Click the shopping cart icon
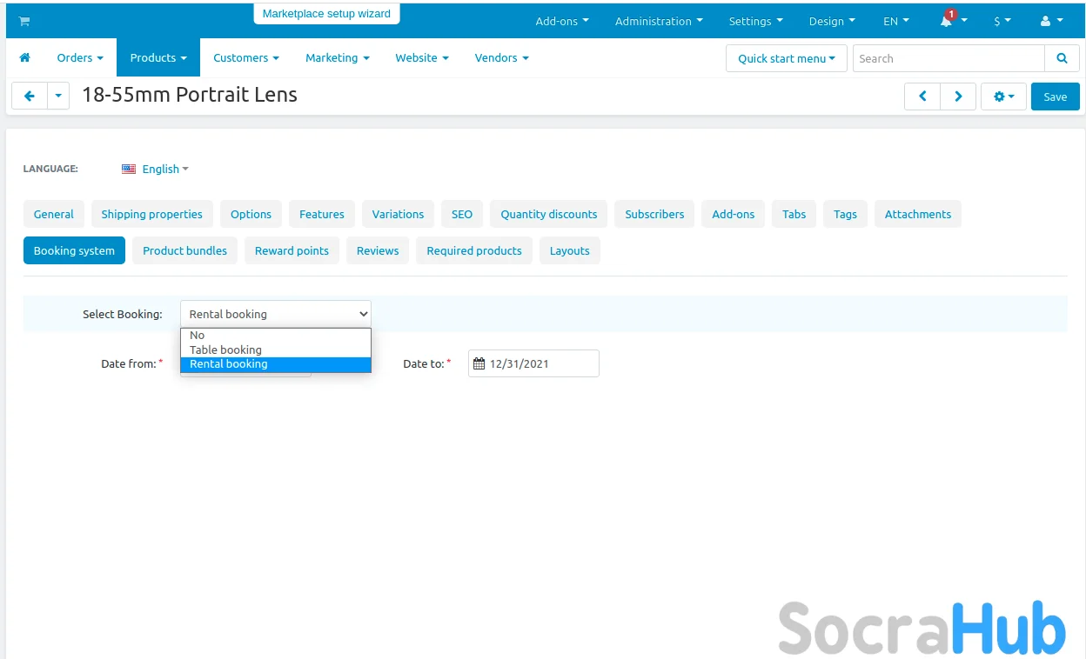 click(24, 21)
